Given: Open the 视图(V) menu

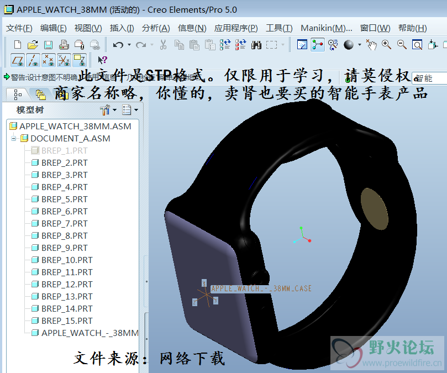Looking at the screenshot, I should point(88,28).
